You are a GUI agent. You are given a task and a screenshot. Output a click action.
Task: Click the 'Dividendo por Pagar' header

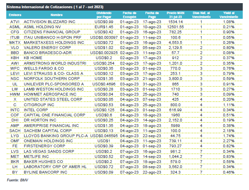pyautogui.click(x=104, y=15)
